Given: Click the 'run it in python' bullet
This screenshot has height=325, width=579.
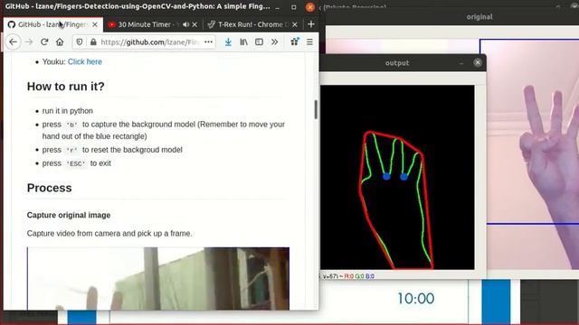Looking at the screenshot, I should 68,111.
